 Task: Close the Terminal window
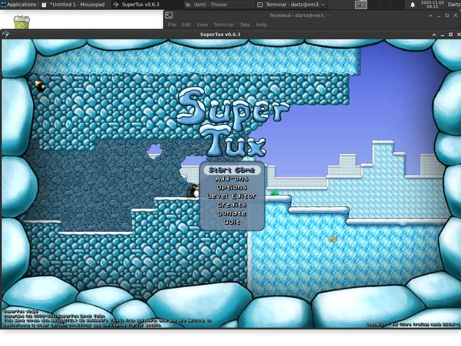point(455,15)
